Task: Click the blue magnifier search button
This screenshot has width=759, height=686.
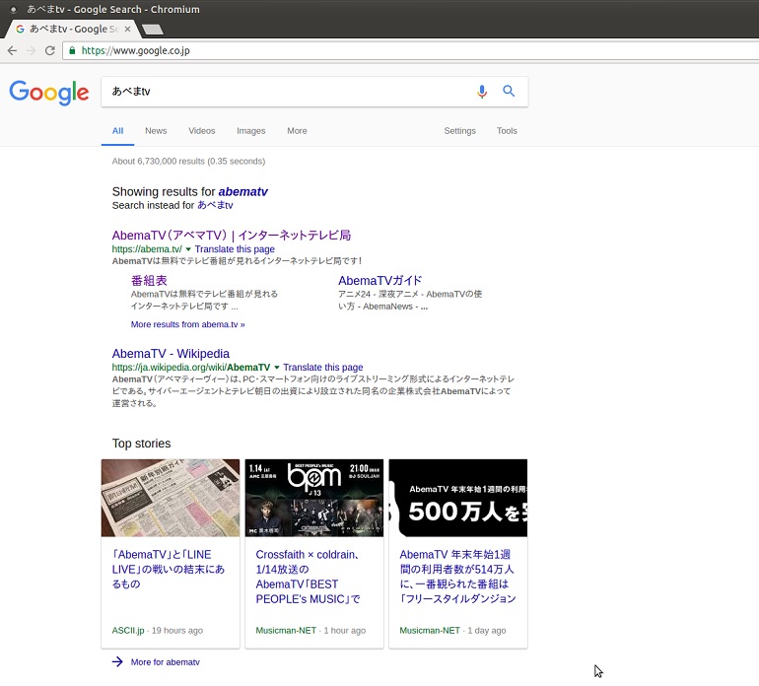Action: click(509, 91)
